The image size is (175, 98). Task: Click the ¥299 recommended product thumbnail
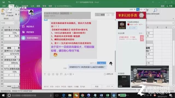(124, 81)
